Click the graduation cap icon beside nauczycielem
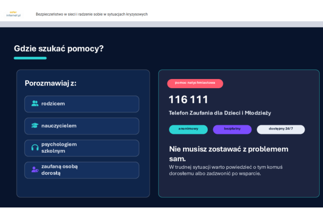 click(x=35, y=126)
